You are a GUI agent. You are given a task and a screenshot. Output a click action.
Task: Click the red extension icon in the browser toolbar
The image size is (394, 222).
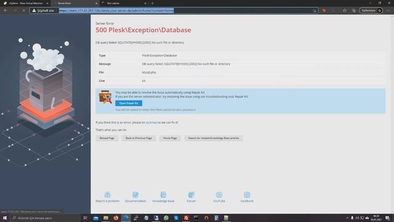(x=324, y=10)
